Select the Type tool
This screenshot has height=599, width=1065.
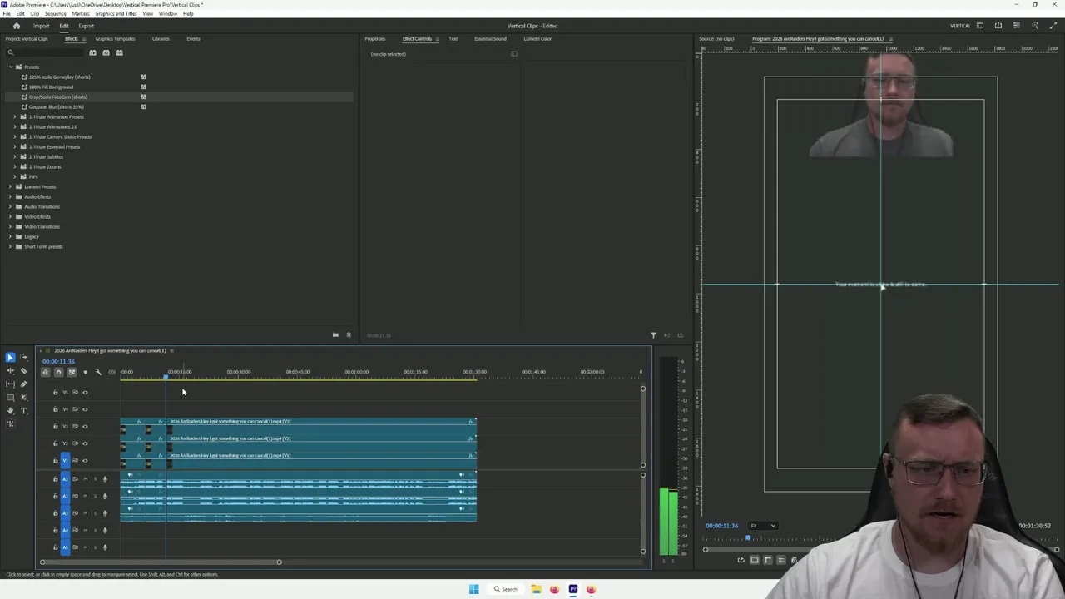(23, 410)
